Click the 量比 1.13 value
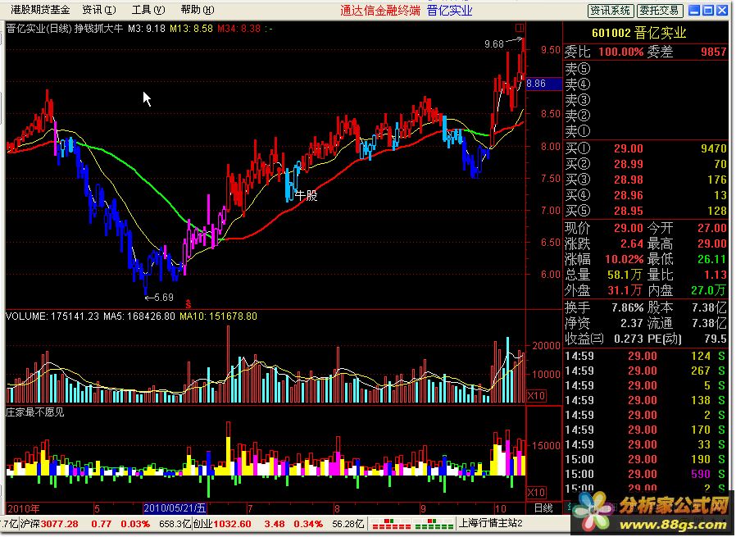 (x=716, y=275)
